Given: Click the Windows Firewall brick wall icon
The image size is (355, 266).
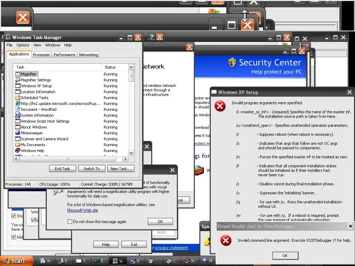Looking at the screenshot, I should [199, 170].
